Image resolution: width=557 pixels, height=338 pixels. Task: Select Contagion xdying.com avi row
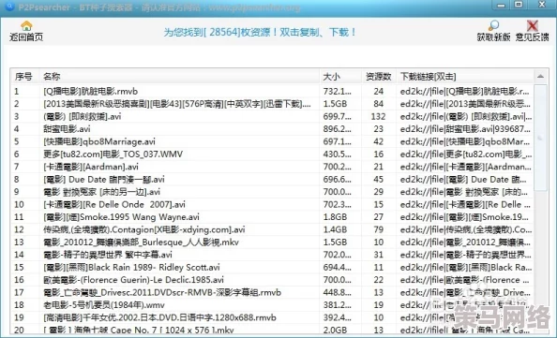point(272,229)
